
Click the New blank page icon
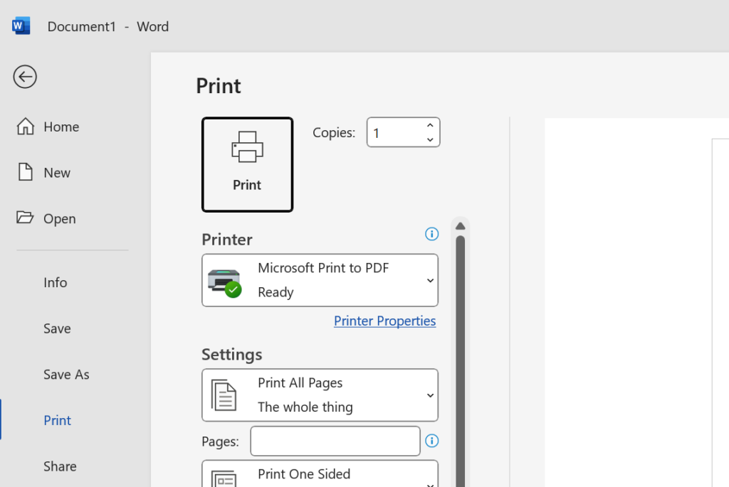pyautogui.click(x=26, y=173)
